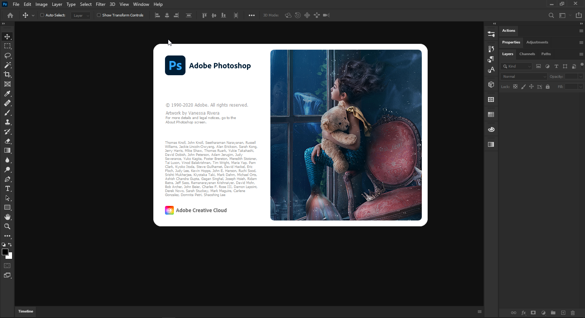Open the File menu
The image size is (585, 318).
coord(16,4)
